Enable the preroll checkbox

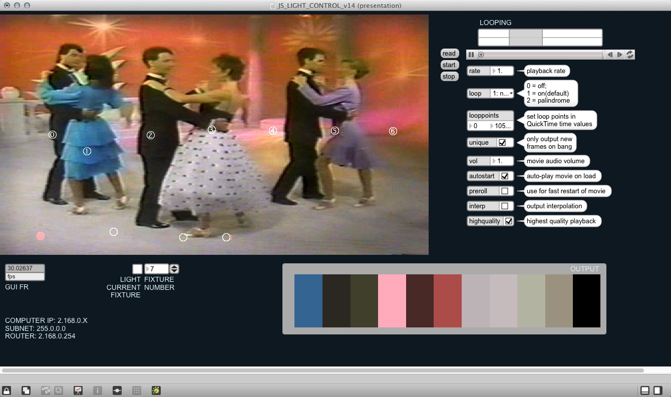point(505,191)
